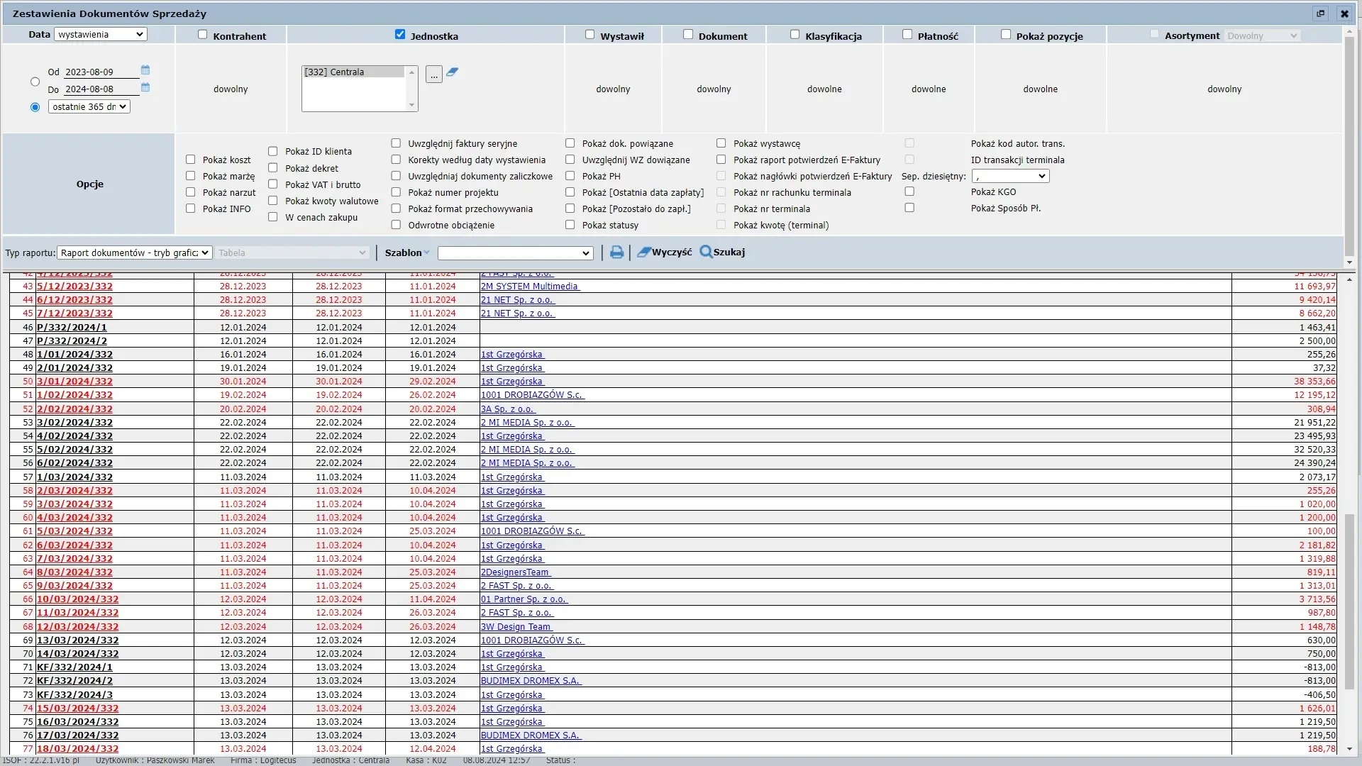Open the Szablon template combo box
Viewport: 1362px width, 766px height.
(x=516, y=253)
